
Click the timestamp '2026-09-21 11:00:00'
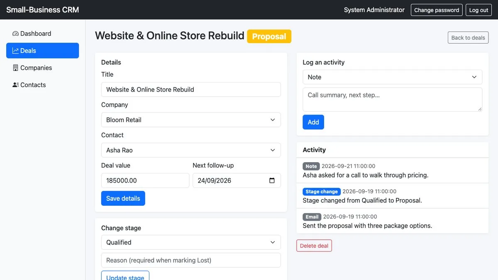point(349,166)
